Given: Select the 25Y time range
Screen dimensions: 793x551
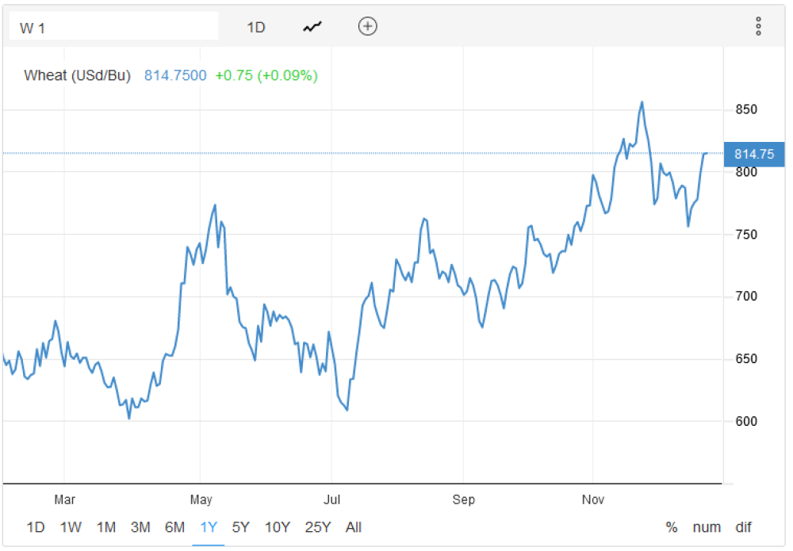Looking at the screenshot, I should coord(317,527).
